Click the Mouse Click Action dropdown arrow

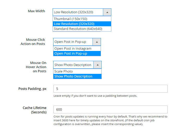(x=97, y=42)
